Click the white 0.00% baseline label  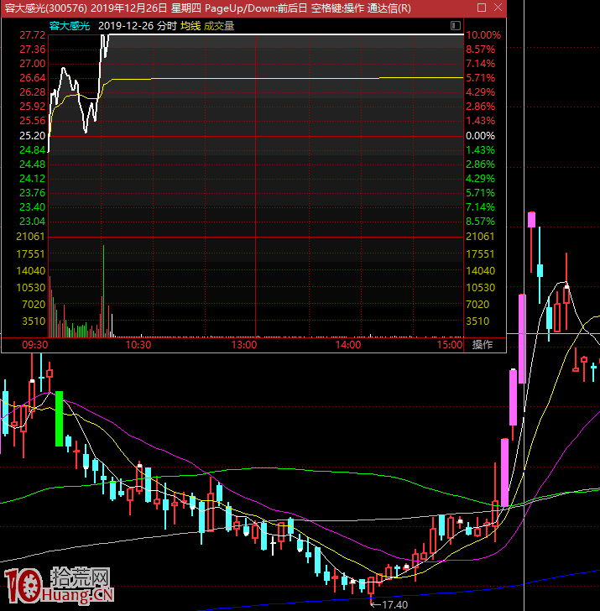click(481, 136)
